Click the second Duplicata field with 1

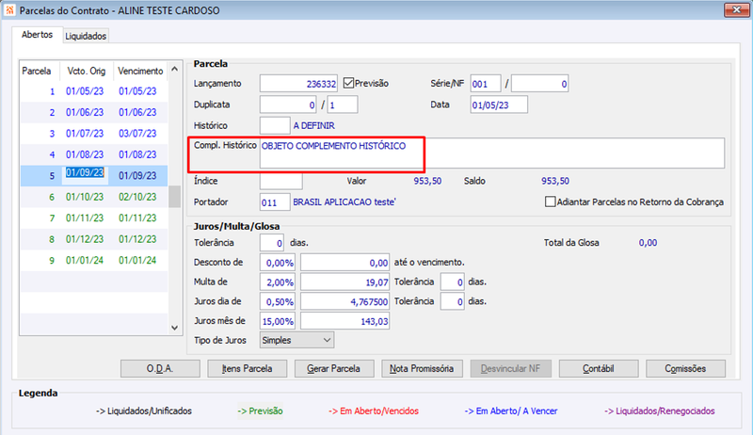point(343,105)
